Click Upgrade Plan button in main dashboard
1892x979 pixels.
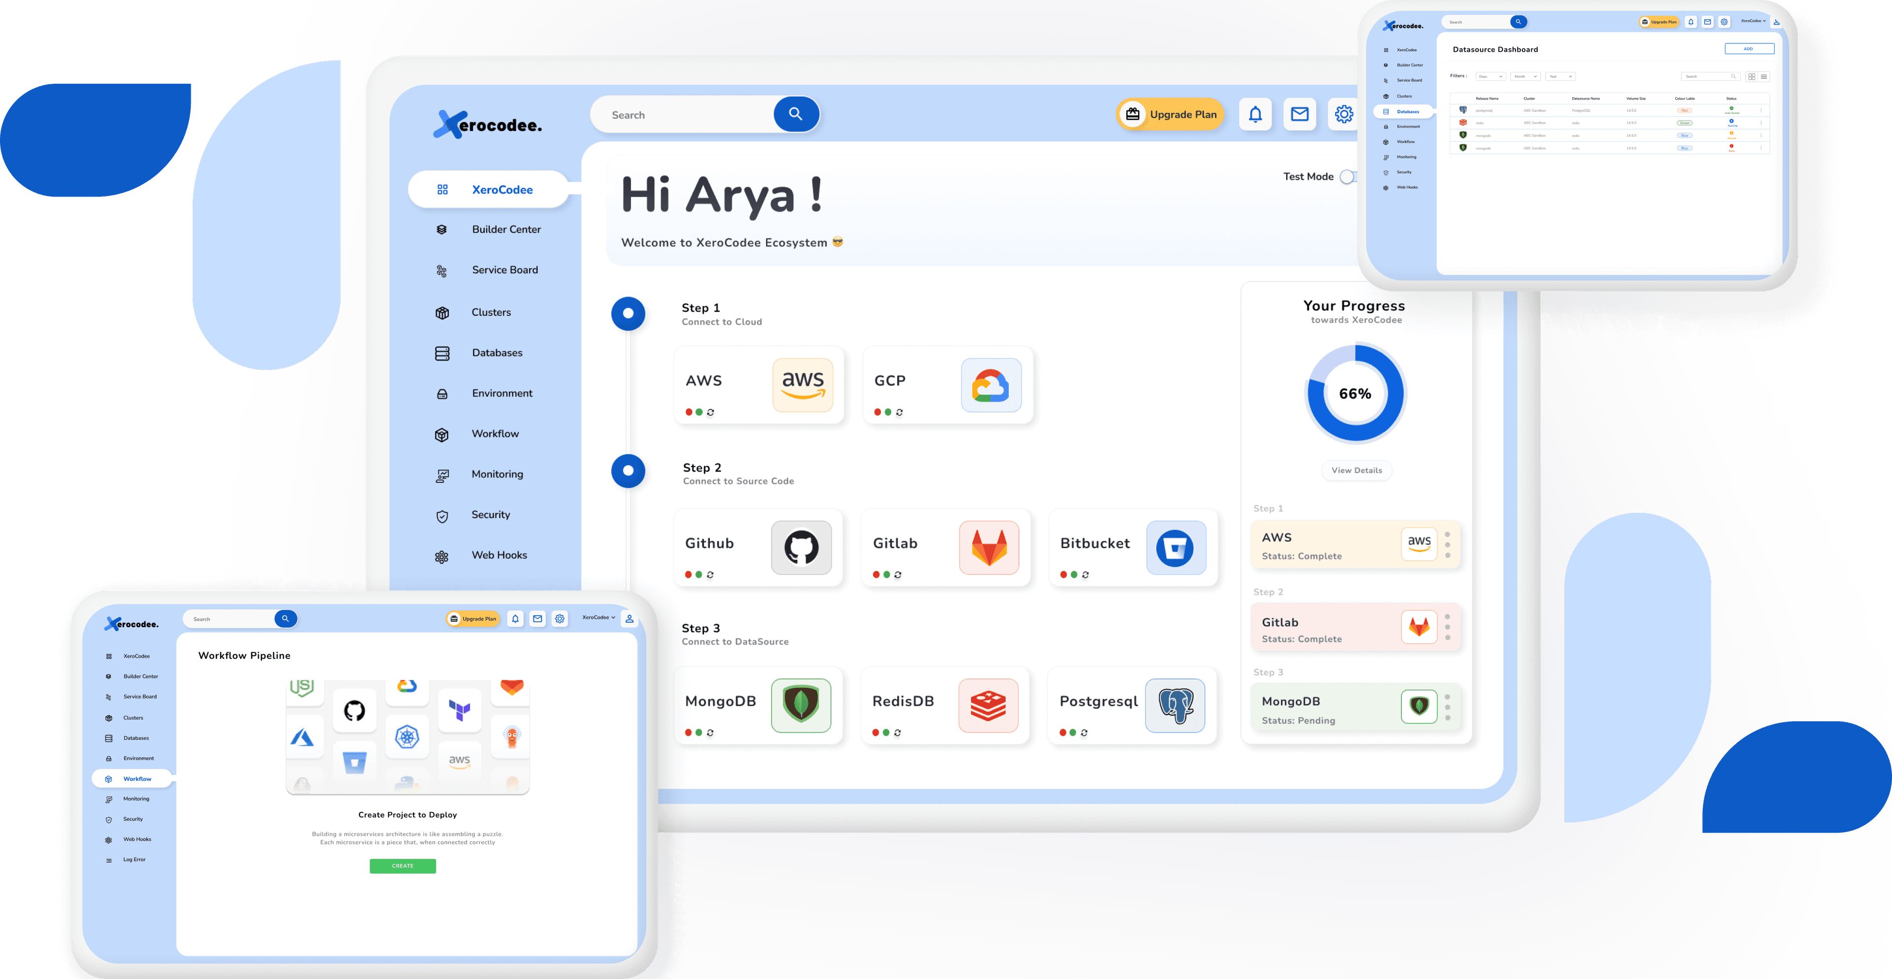pyautogui.click(x=1171, y=114)
